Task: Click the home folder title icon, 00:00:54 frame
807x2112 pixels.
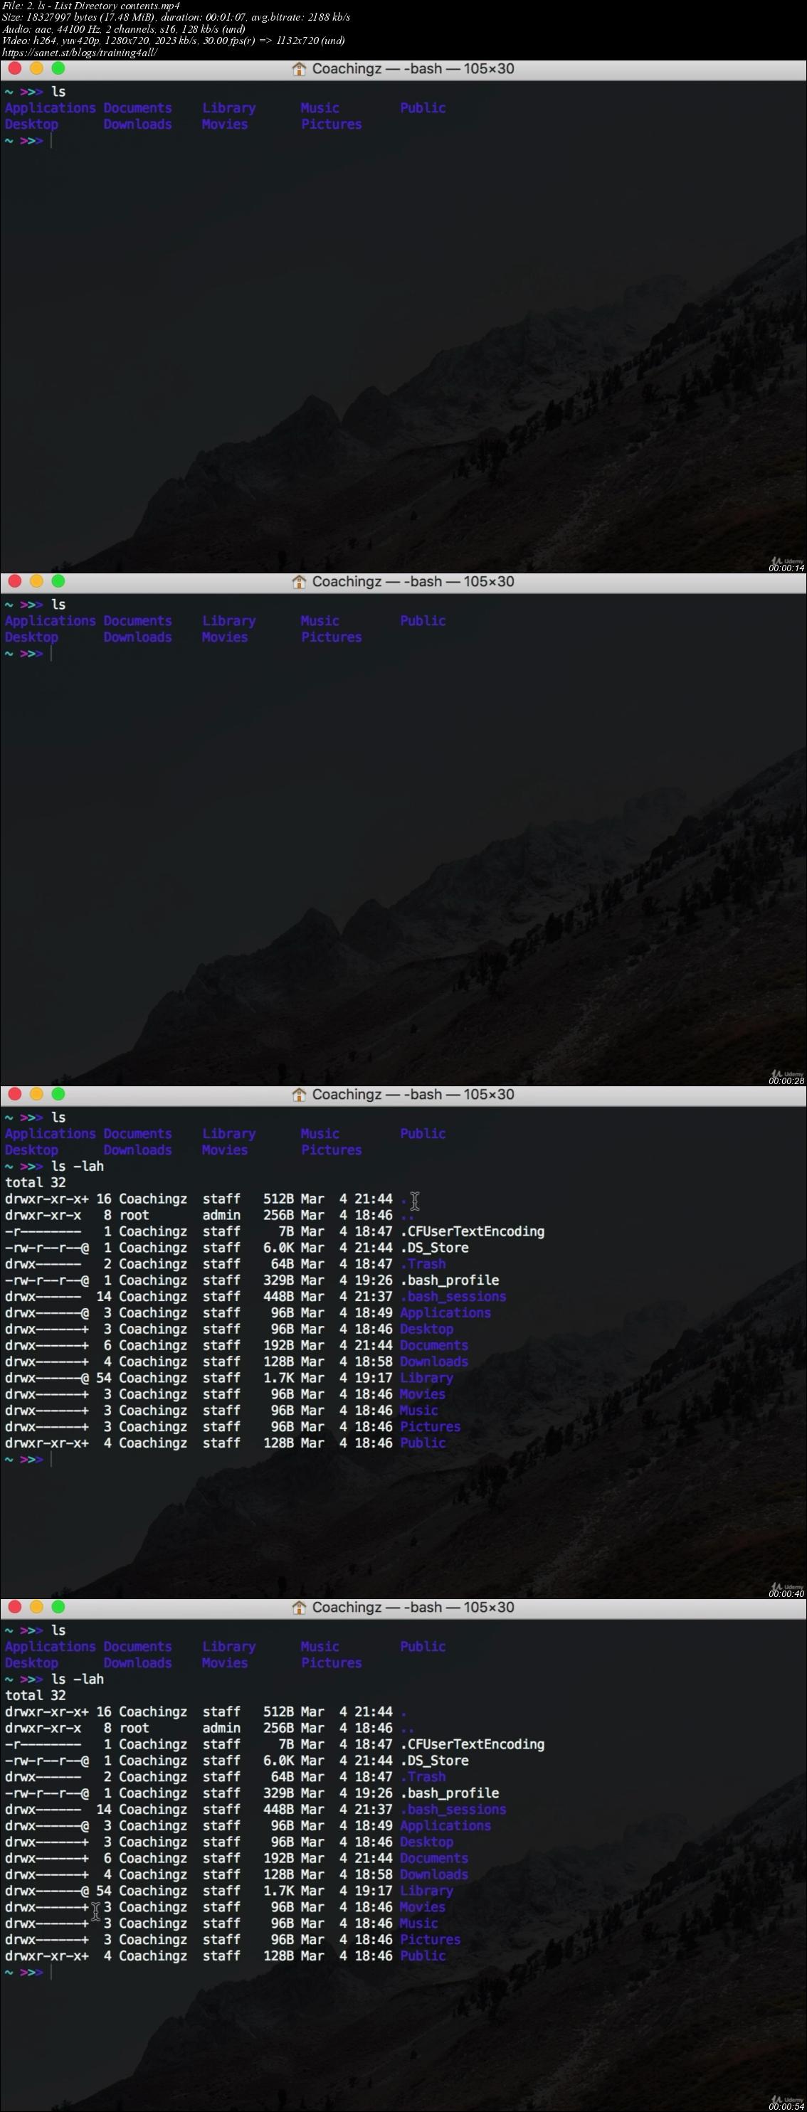Action: [300, 1607]
